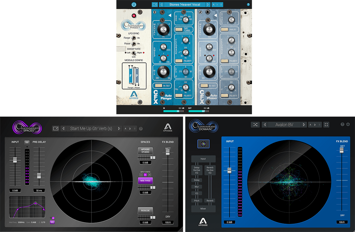The image size is (355, 232).
Task: Open the Input block in Domain signal flow
Action: click(203, 159)
